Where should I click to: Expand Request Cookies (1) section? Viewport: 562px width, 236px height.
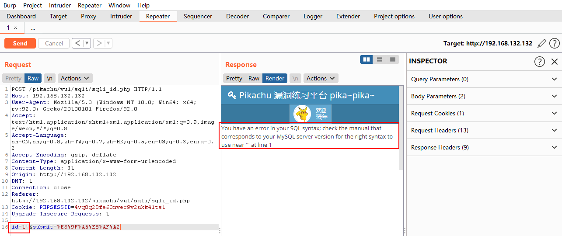484,113
